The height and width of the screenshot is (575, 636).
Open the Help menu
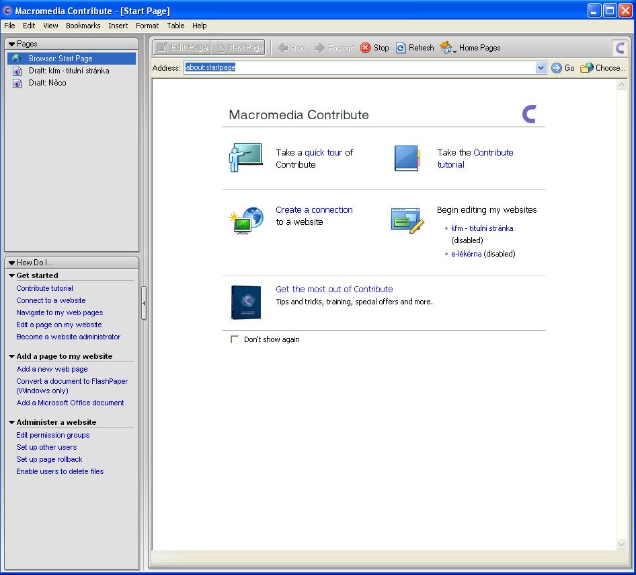(x=200, y=26)
